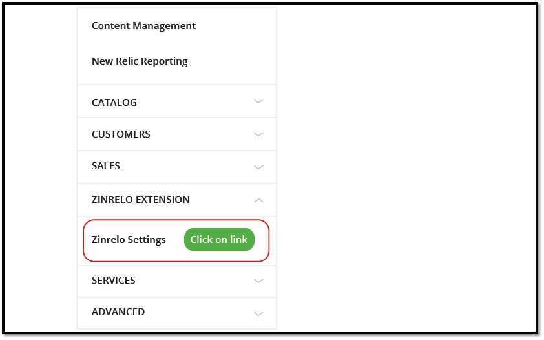Screen dimensions: 544x340
Task: Expand the SALES section chevron
Action: (258, 167)
